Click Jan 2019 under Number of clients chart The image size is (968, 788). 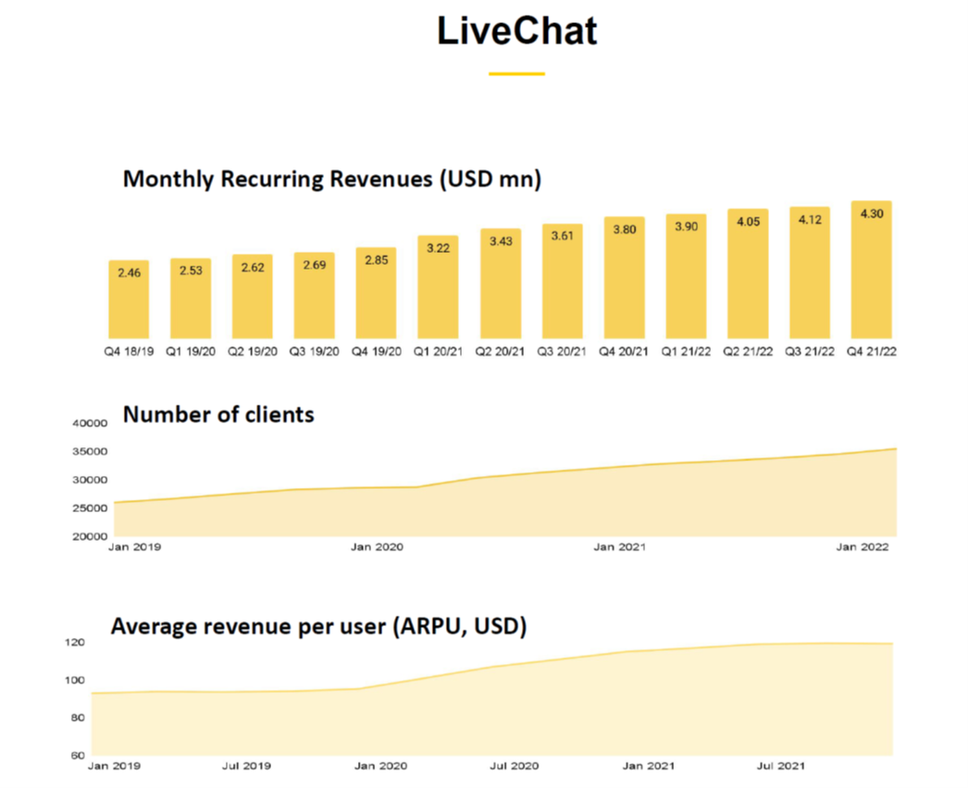click(x=134, y=548)
